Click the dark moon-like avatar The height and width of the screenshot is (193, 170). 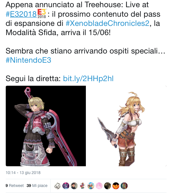(107, 186)
